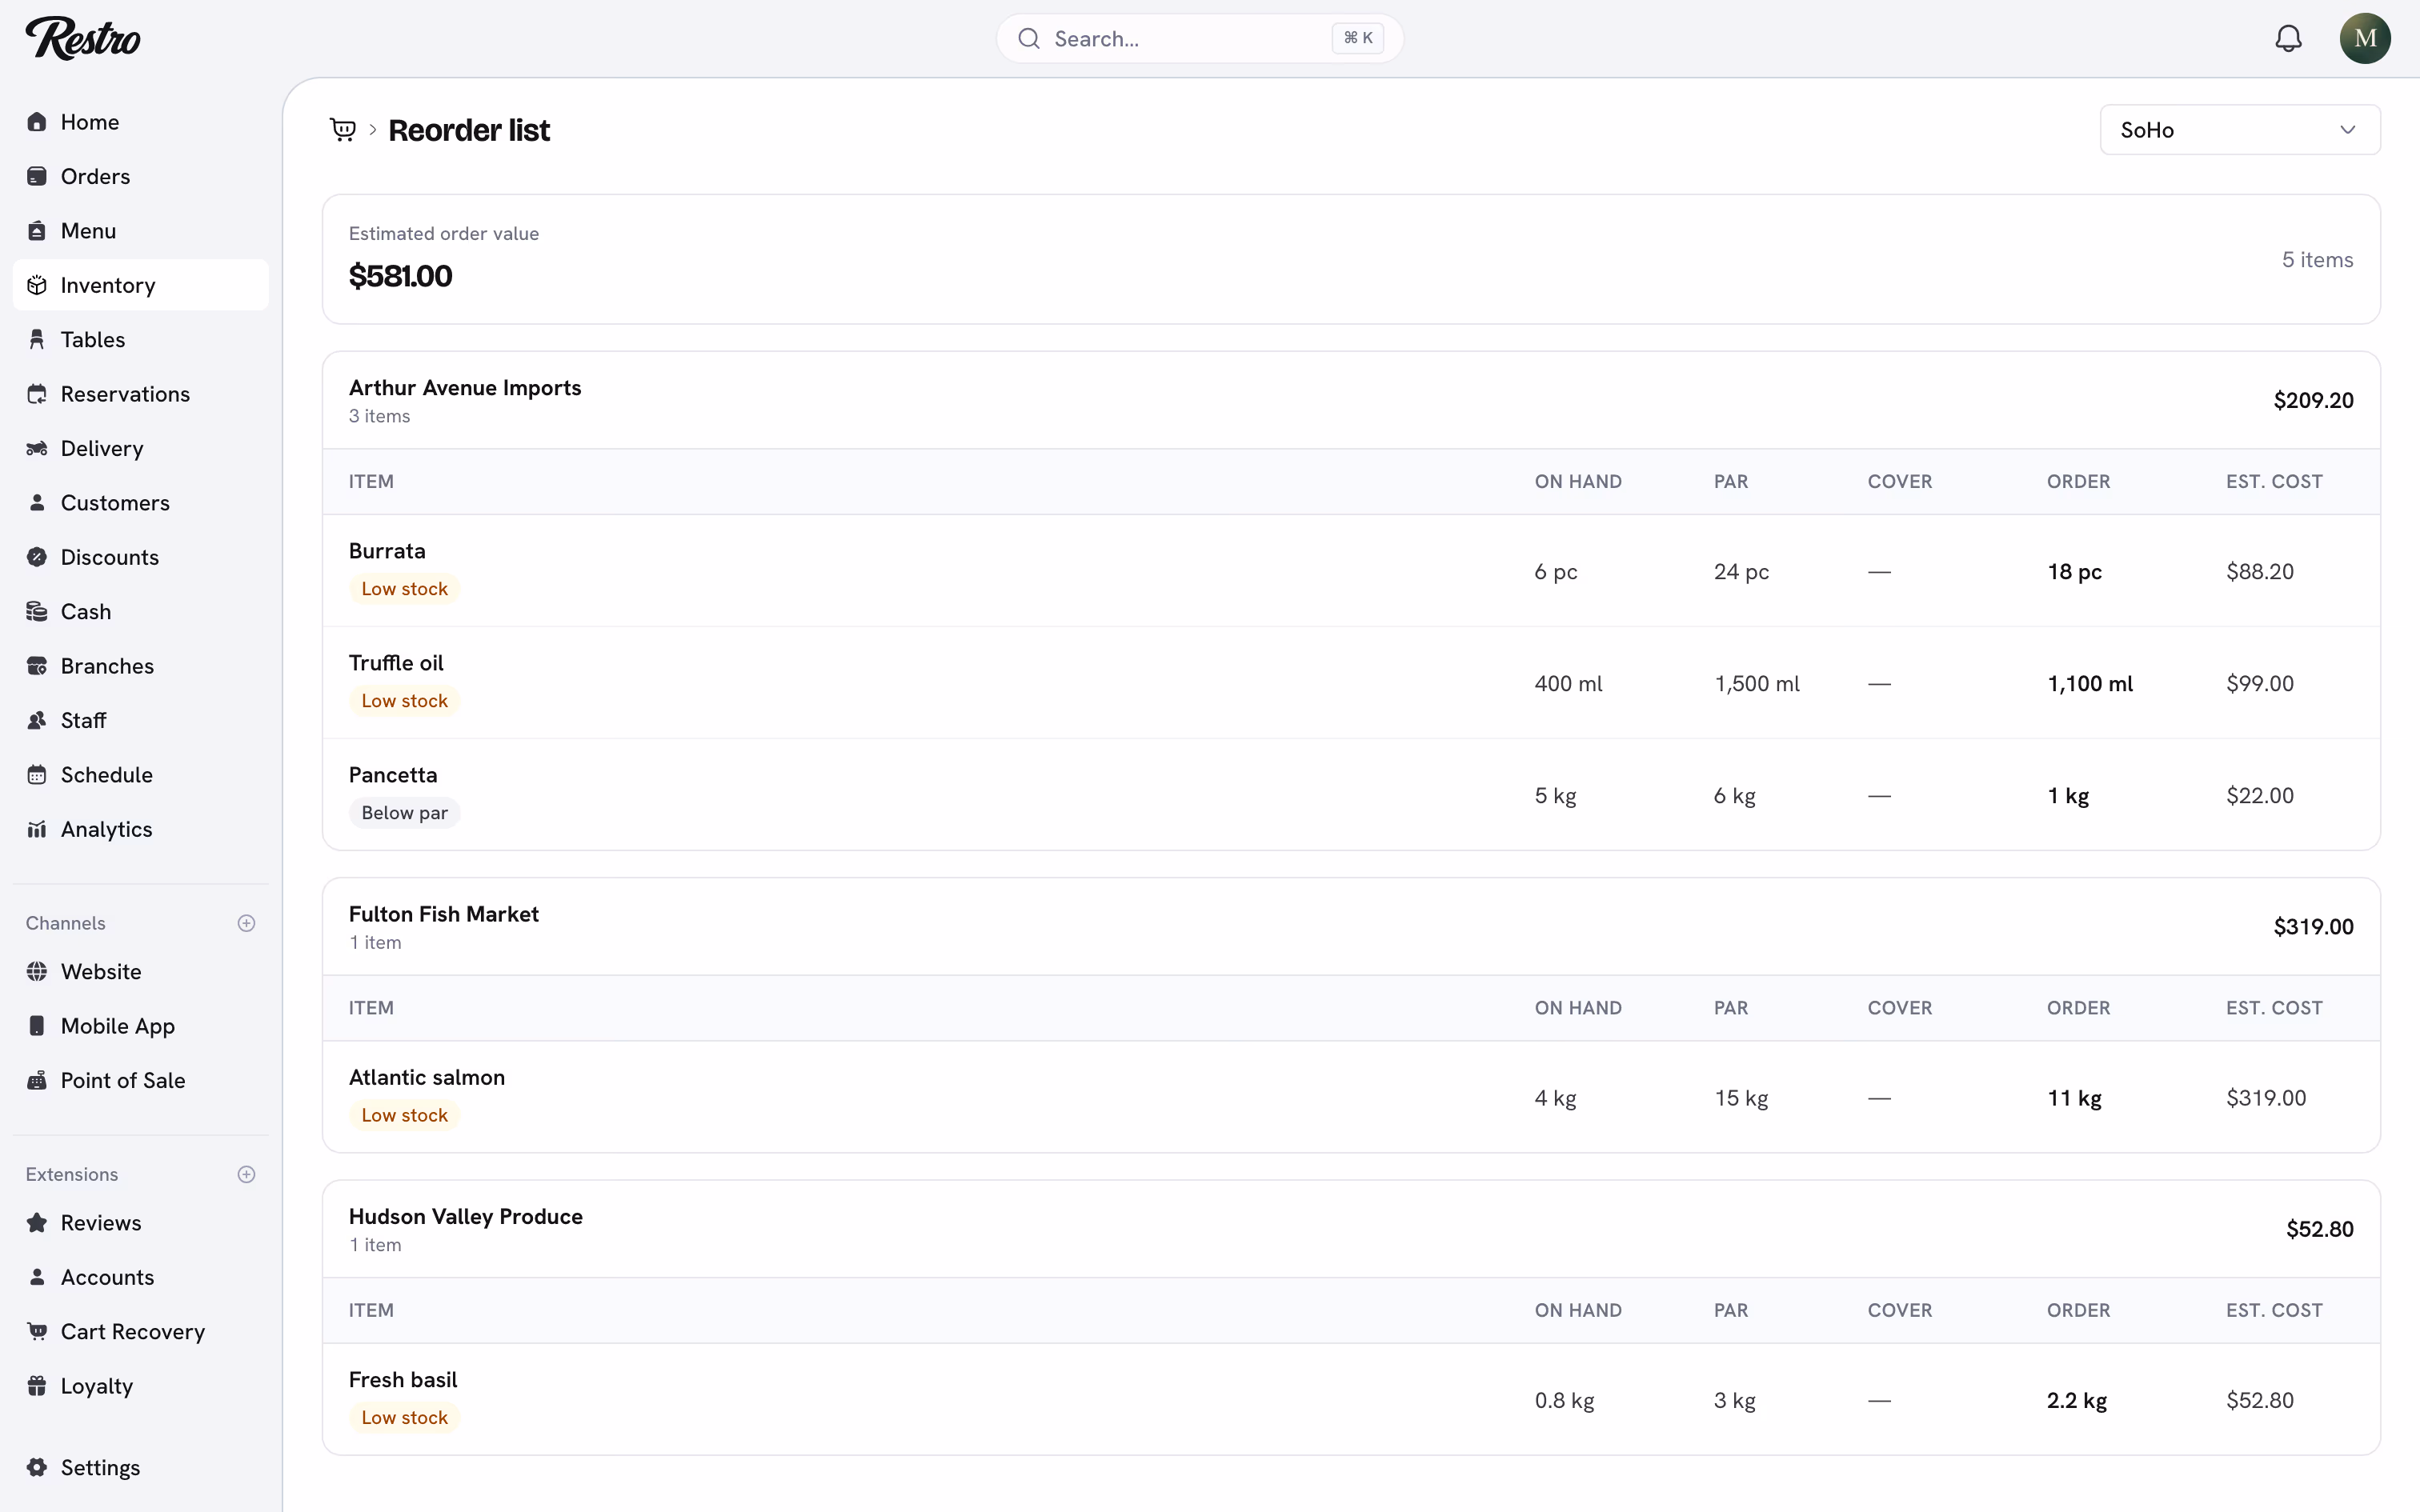Click the 5 items count label
Screen dimensions: 2420x1512
2317,260
